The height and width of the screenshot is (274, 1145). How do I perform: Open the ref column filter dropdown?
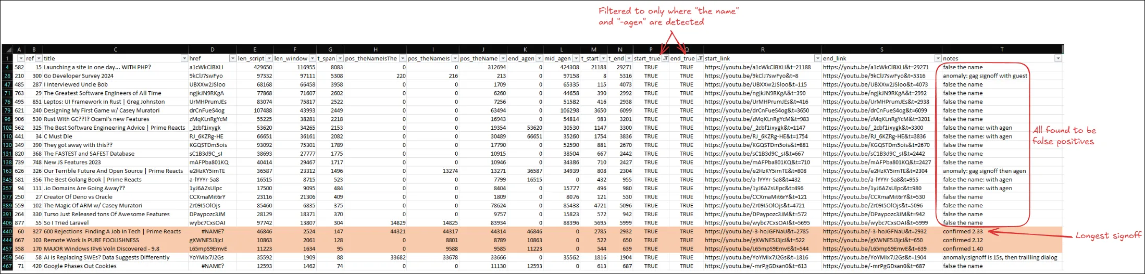tap(39, 58)
